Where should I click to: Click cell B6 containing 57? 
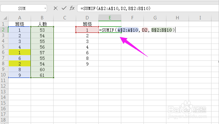(x=42, y=52)
